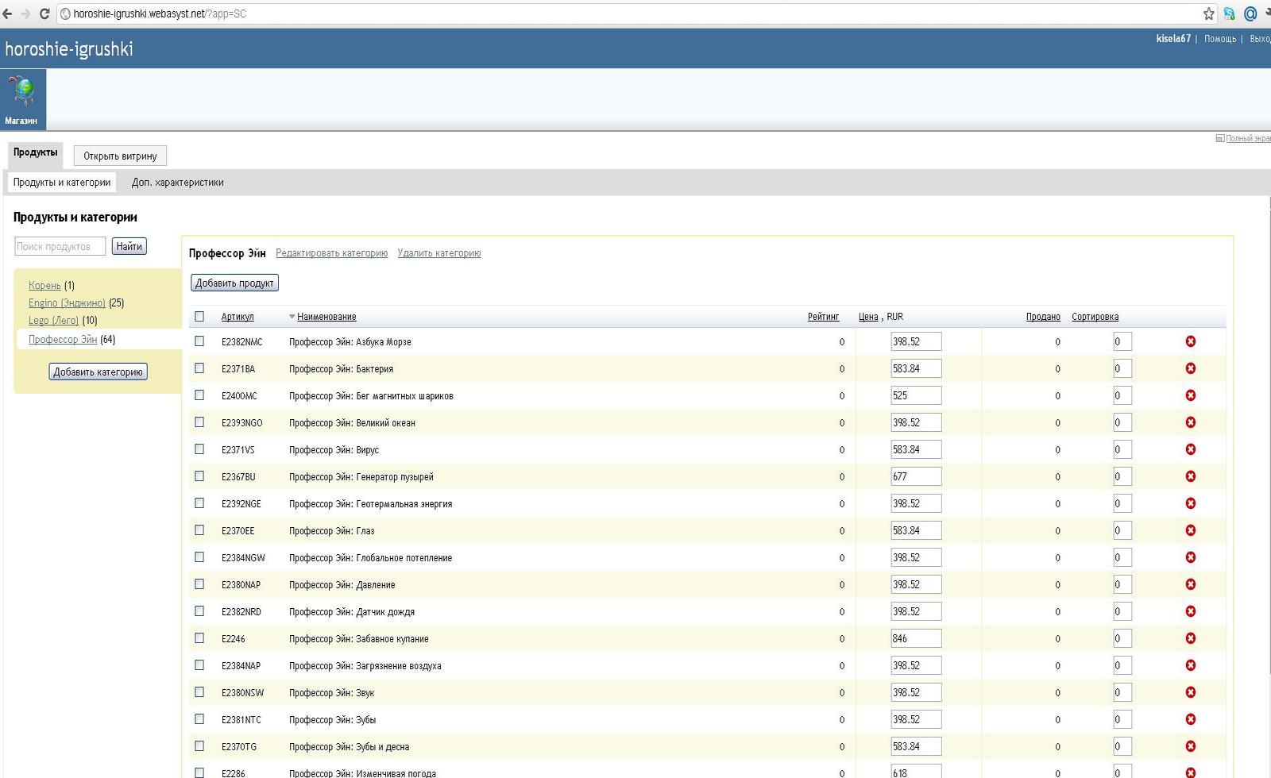Click the horoshie-igrushki site title
The width and height of the screenshot is (1271, 778).
click(69, 49)
